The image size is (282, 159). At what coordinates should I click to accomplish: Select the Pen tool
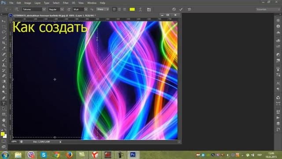click(4, 98)
